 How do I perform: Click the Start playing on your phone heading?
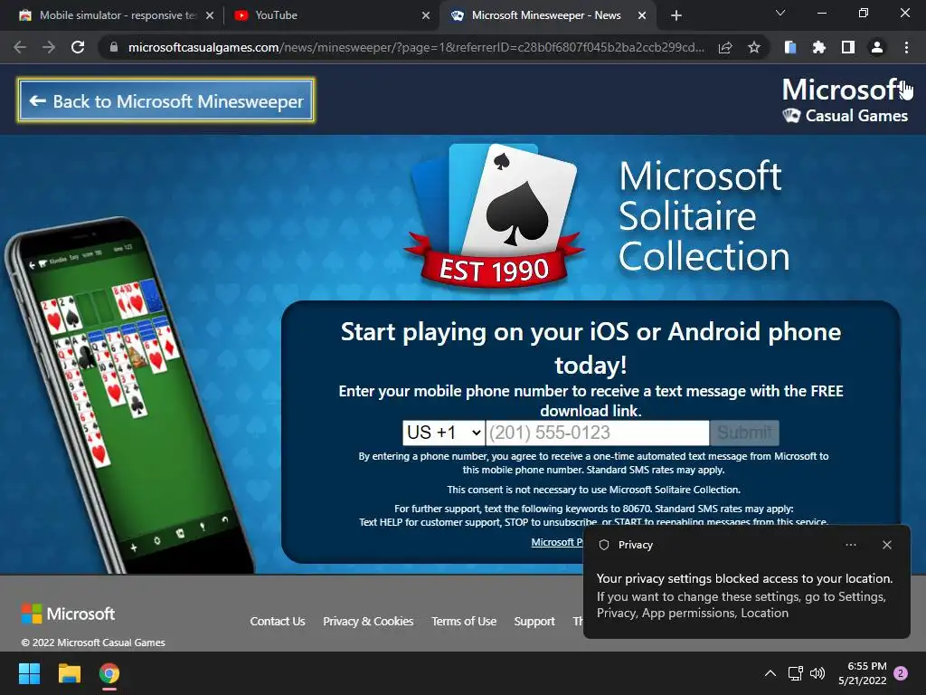(x=591, y=348)
